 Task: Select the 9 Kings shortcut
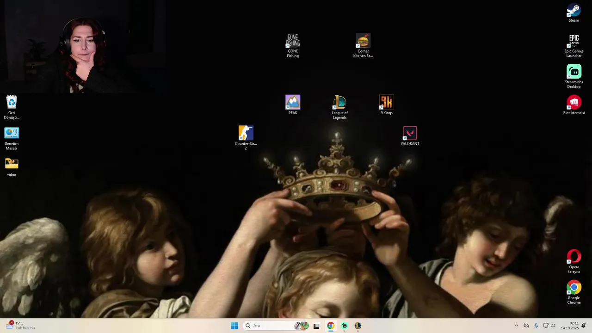[387, 105]
